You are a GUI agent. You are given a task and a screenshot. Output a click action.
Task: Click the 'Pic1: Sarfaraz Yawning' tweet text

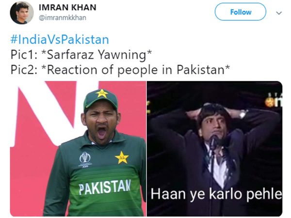click(81, 55)
